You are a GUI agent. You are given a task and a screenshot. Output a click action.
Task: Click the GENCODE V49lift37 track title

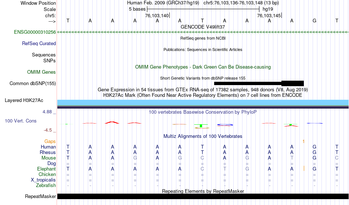click(x=203, y=27)
